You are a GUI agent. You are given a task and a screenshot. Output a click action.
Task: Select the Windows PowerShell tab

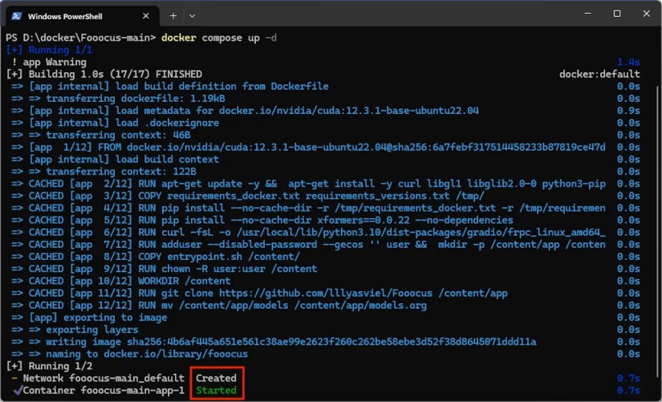tap(83, 16)
